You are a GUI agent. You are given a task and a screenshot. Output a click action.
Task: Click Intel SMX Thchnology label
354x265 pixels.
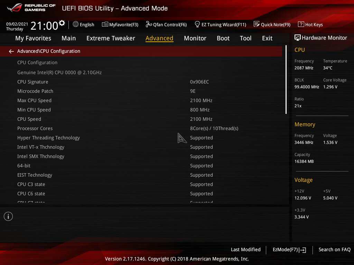tap(41, 156)
